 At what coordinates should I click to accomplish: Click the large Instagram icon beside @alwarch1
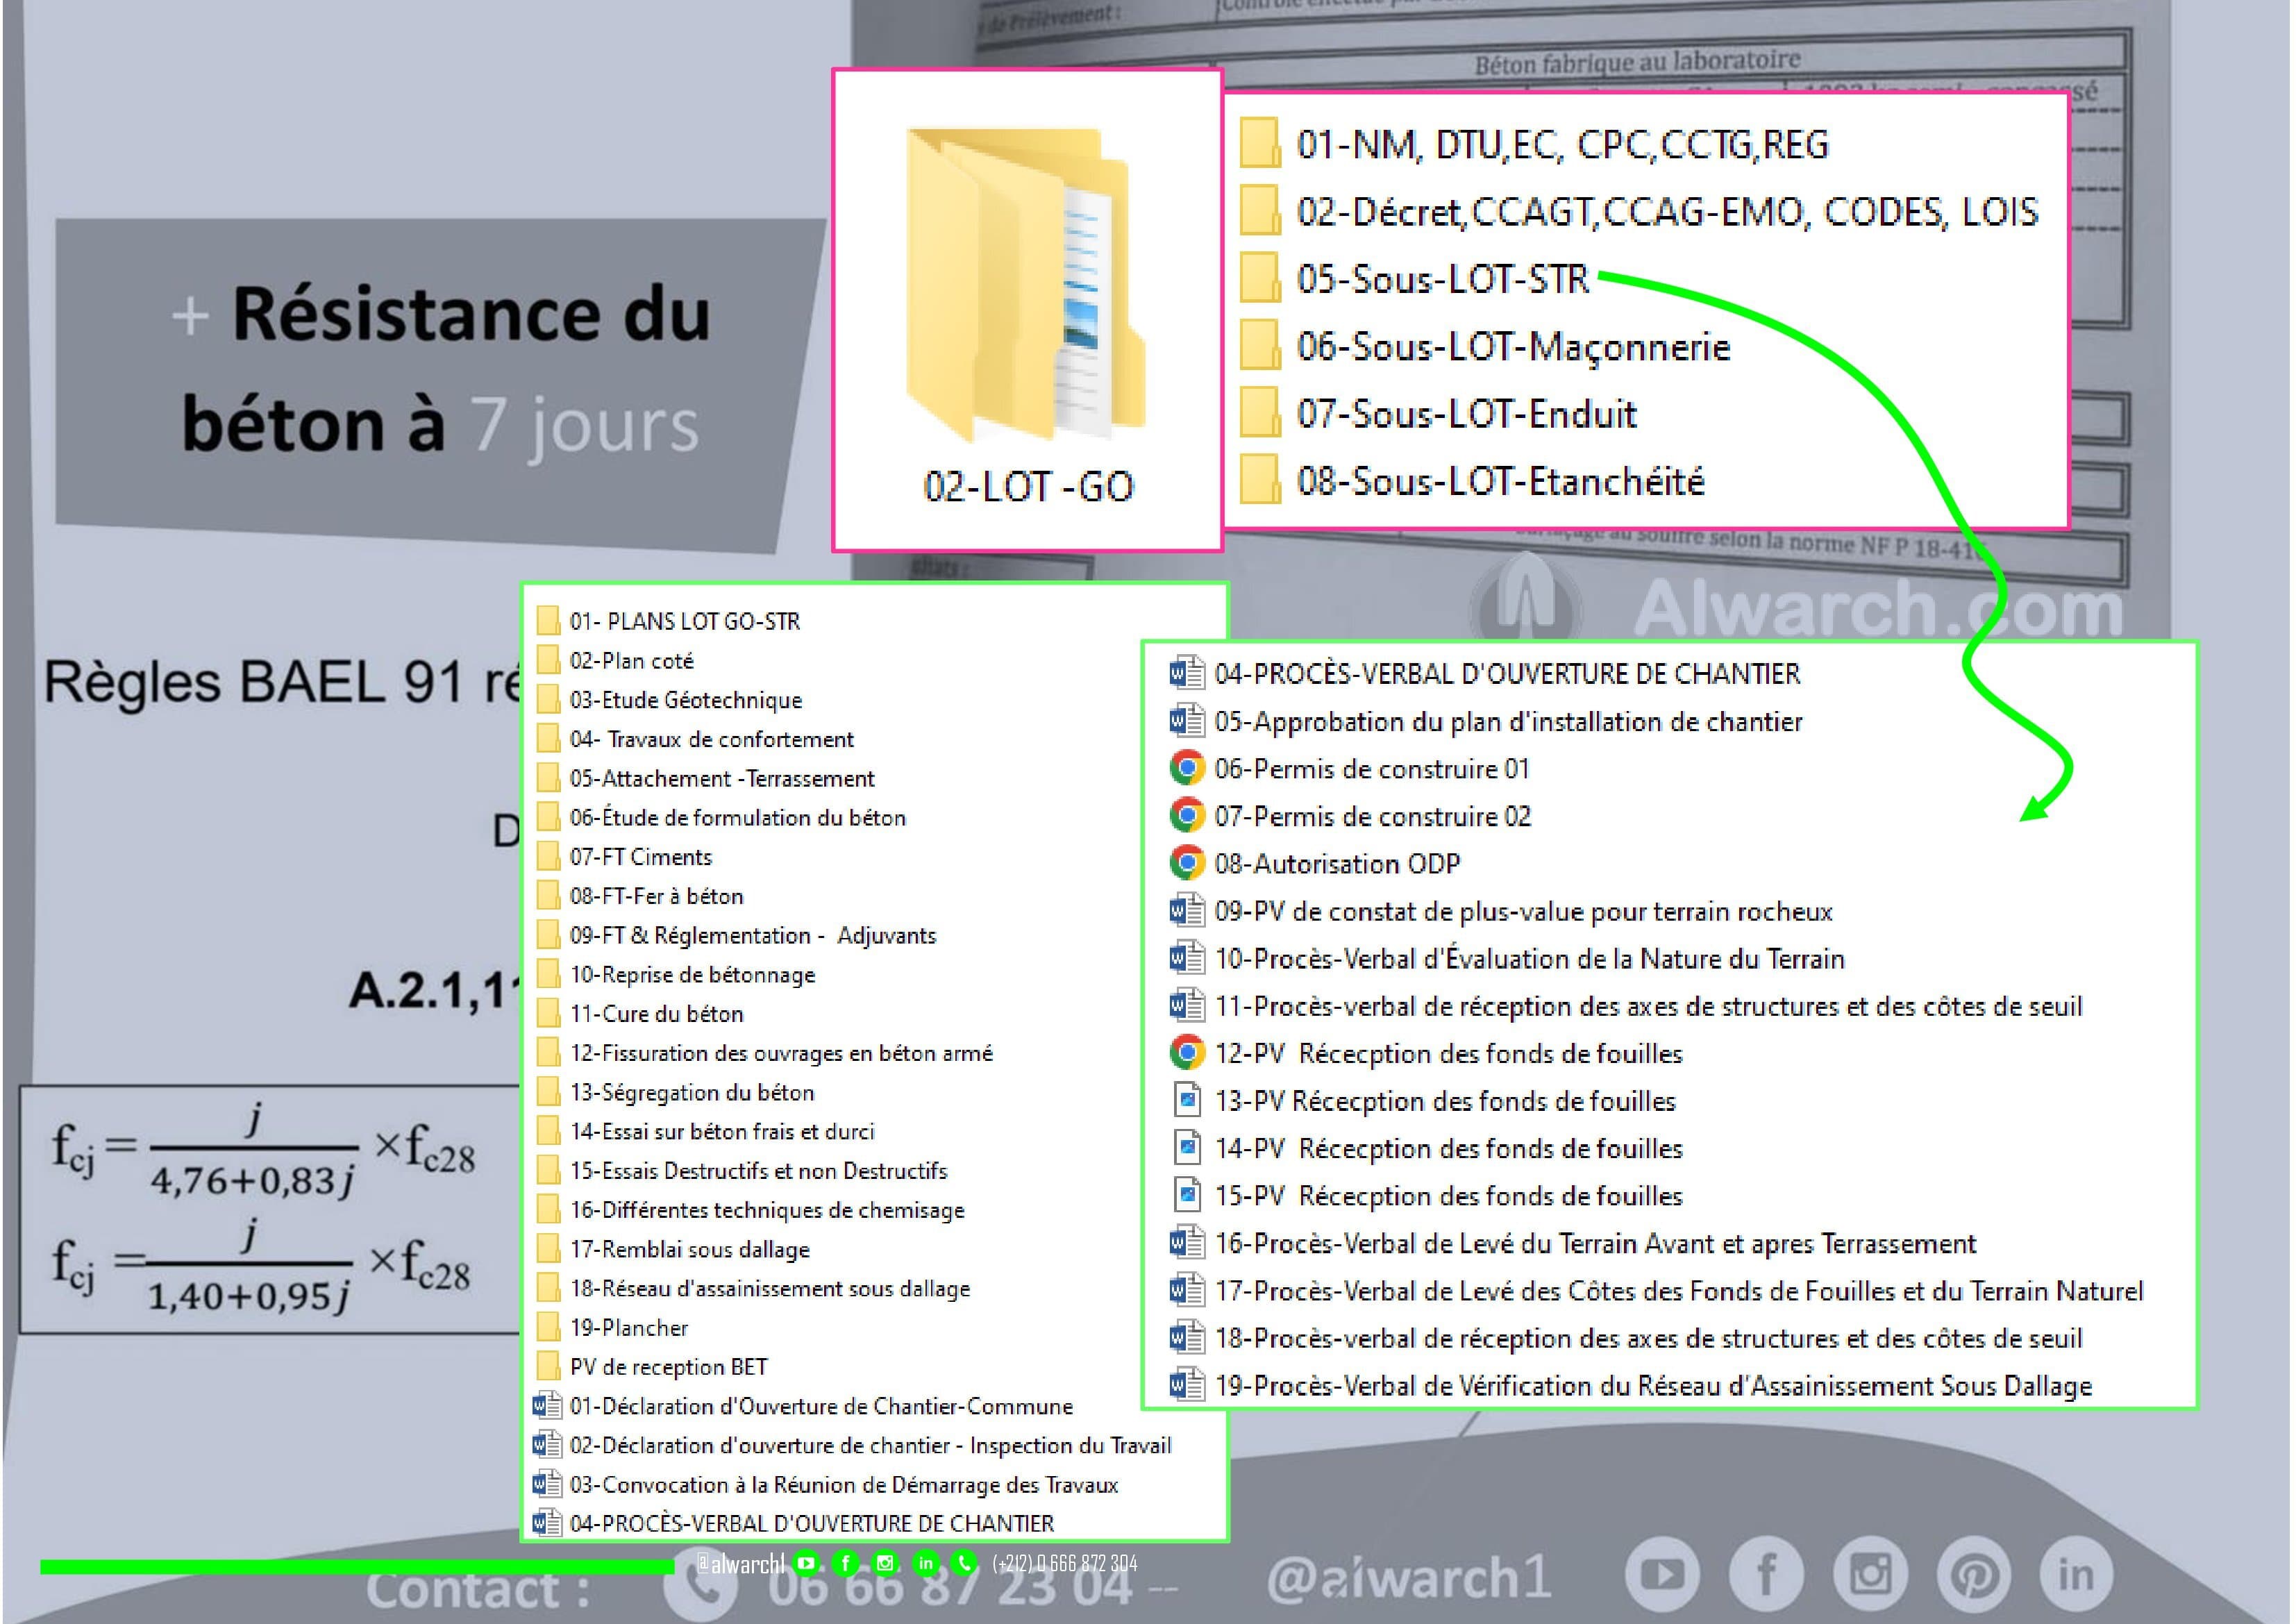pos(1871,1575)
